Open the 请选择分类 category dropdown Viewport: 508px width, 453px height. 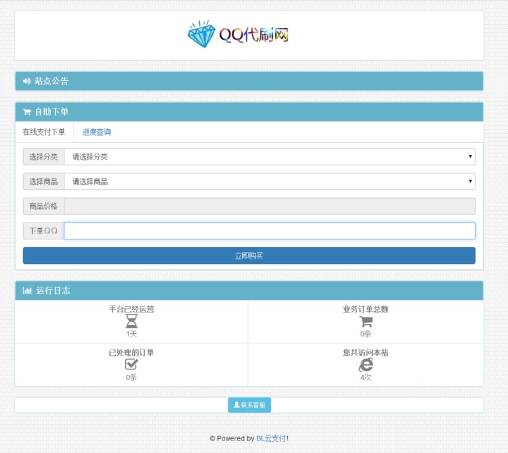pyautogui.click(x=269, y=157)
